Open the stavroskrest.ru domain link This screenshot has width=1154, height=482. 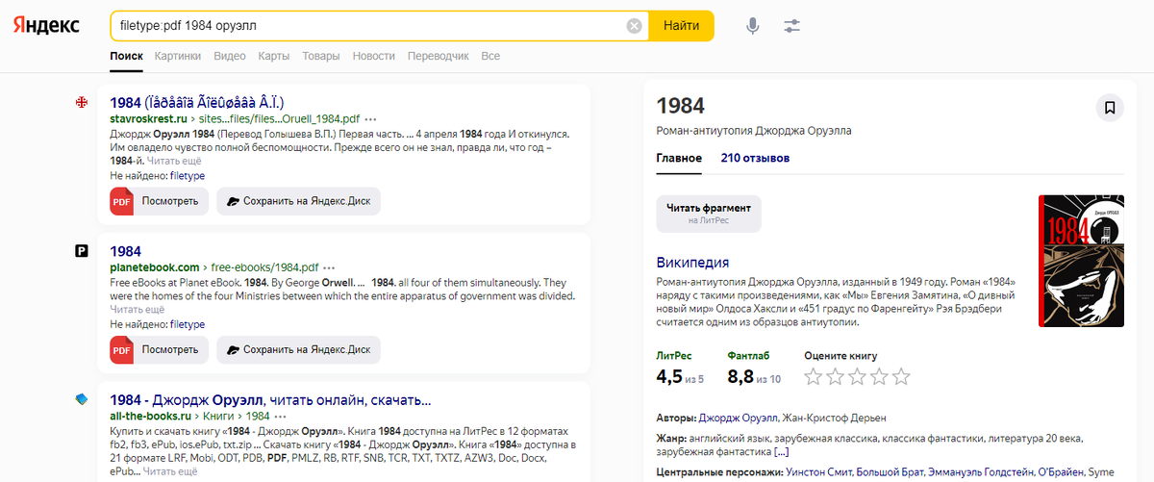[x=147, y=117]
